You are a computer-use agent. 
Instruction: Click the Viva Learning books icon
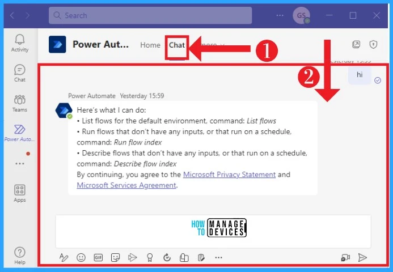[x=184, y=257]
